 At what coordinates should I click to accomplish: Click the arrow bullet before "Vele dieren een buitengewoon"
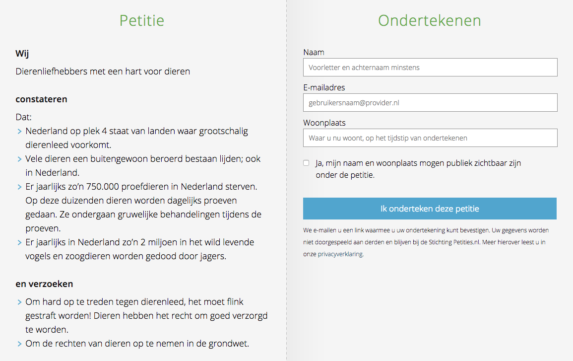click(19, 159)
